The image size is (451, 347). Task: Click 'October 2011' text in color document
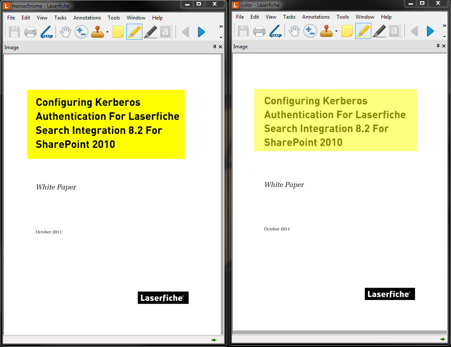click(277, 229)
